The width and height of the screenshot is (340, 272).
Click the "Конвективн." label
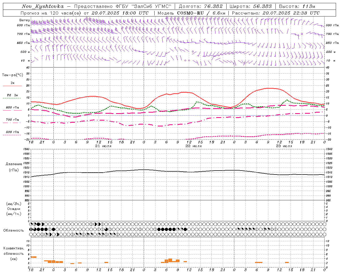[x=14, y=248]
